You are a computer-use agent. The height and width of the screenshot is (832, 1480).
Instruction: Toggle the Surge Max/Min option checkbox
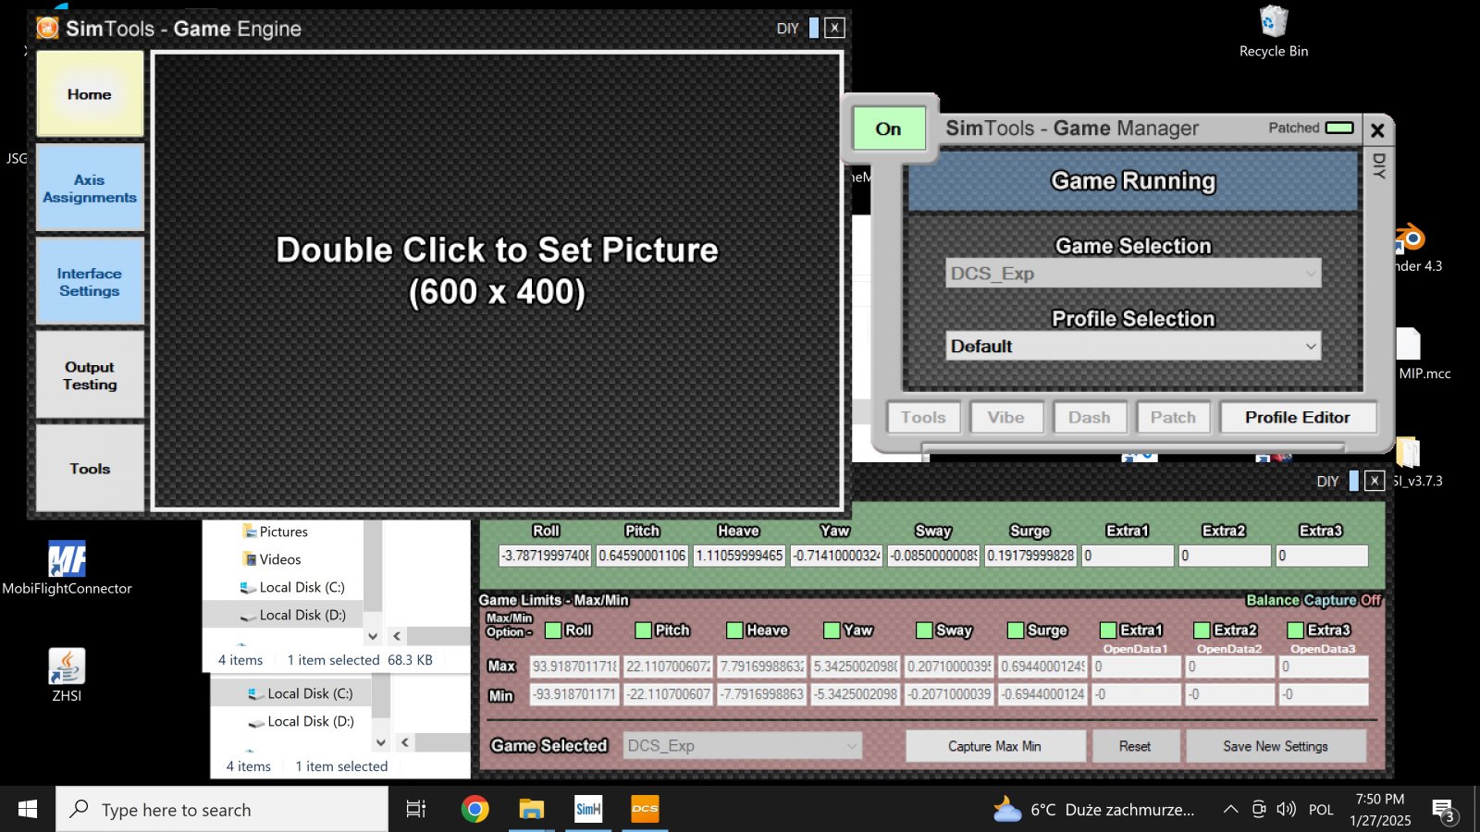[1016, 630]
